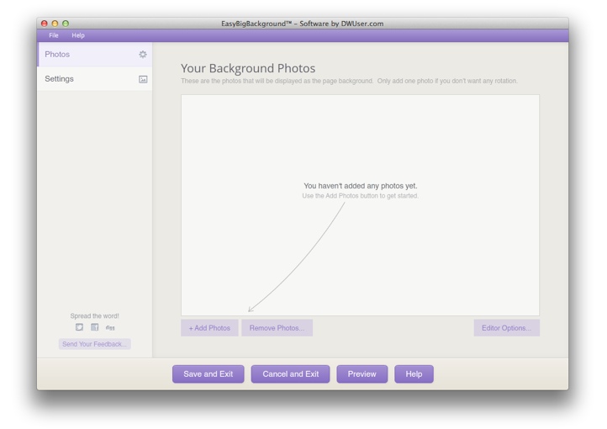Choose Cancel and Exit

290,373
